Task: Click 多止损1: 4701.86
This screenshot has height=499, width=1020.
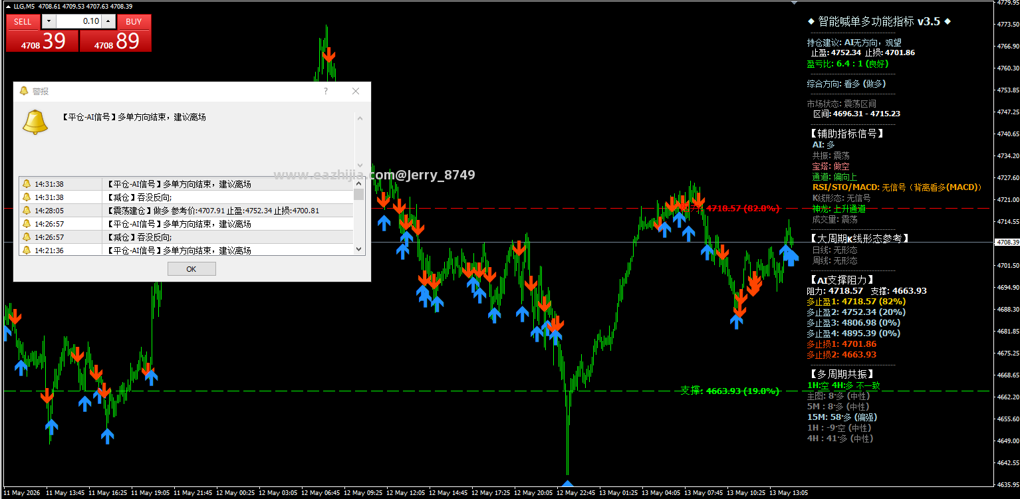Action: [841, 344]
